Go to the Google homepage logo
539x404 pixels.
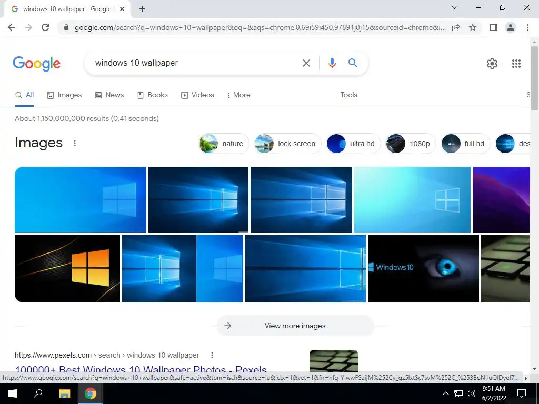click(36, 64)
